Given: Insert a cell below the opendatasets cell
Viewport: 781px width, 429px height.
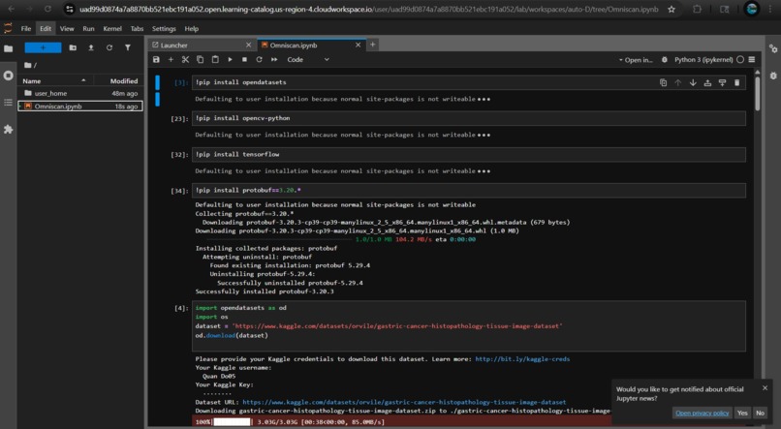Looking at the screenshot, I should point(722,82).
